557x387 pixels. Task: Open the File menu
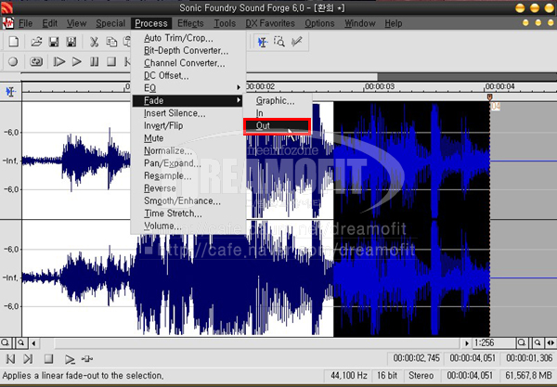[26, 23]
